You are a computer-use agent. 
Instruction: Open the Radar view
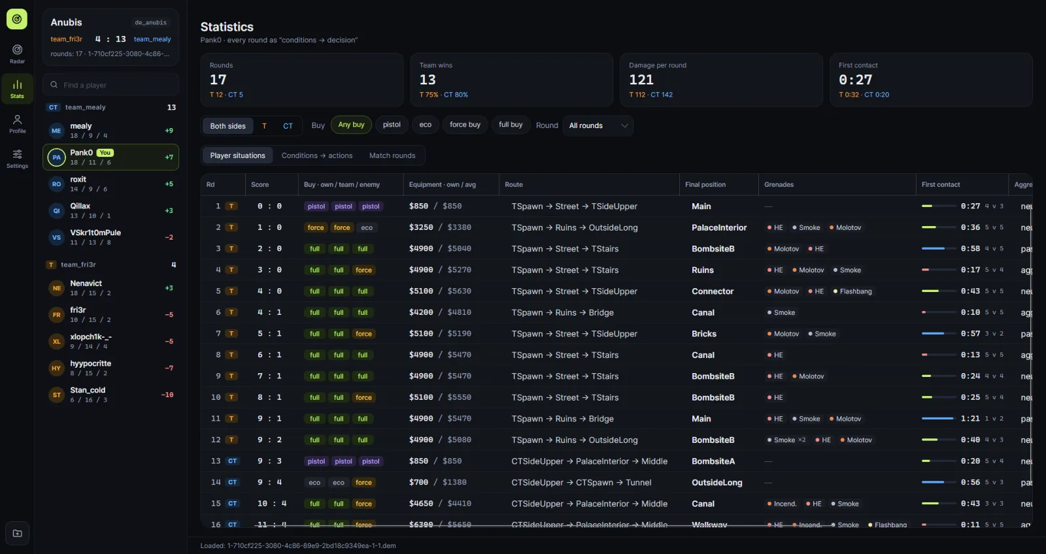pos(18,54)
